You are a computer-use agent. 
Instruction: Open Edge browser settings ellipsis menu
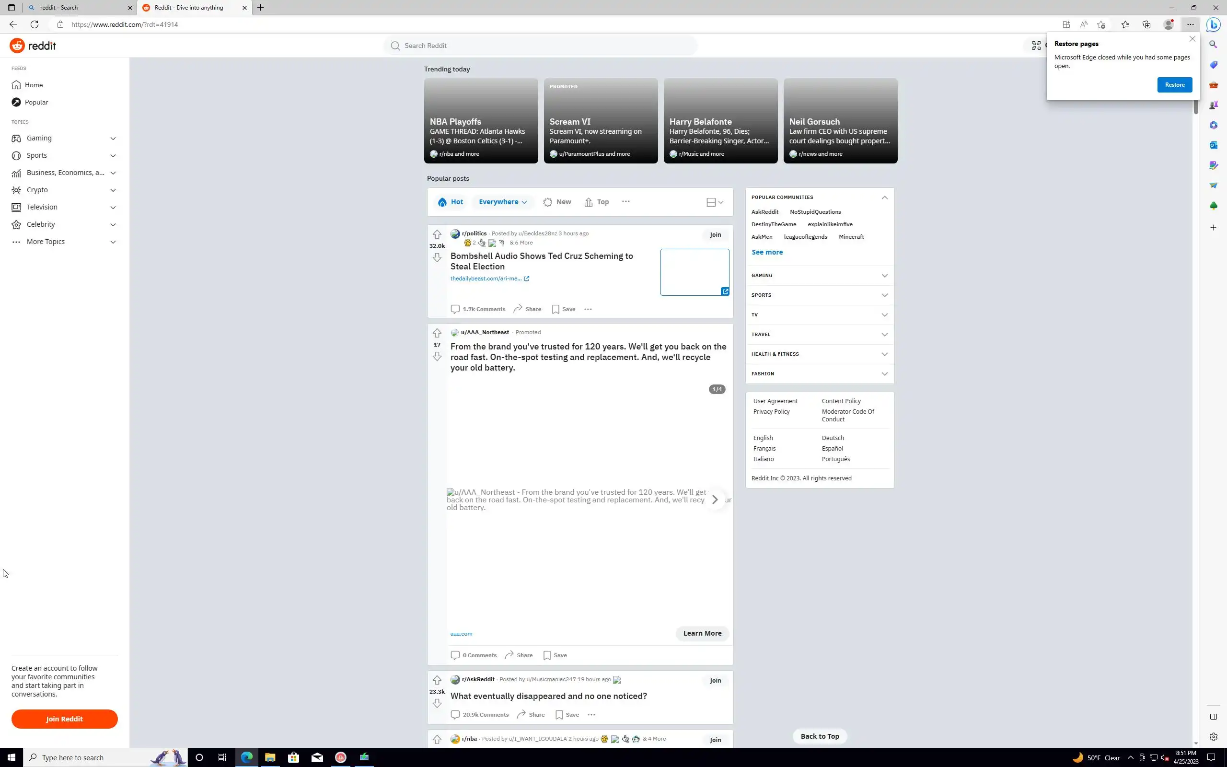(x=1190, y=24)
